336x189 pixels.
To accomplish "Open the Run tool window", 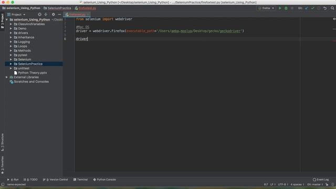I will click(13, 180).
